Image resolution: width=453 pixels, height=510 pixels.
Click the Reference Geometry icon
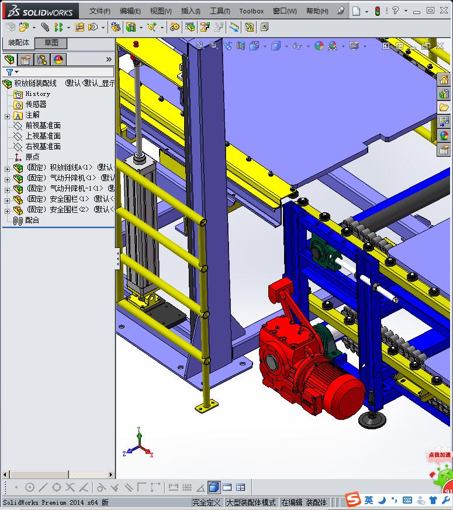coord(152,27)
